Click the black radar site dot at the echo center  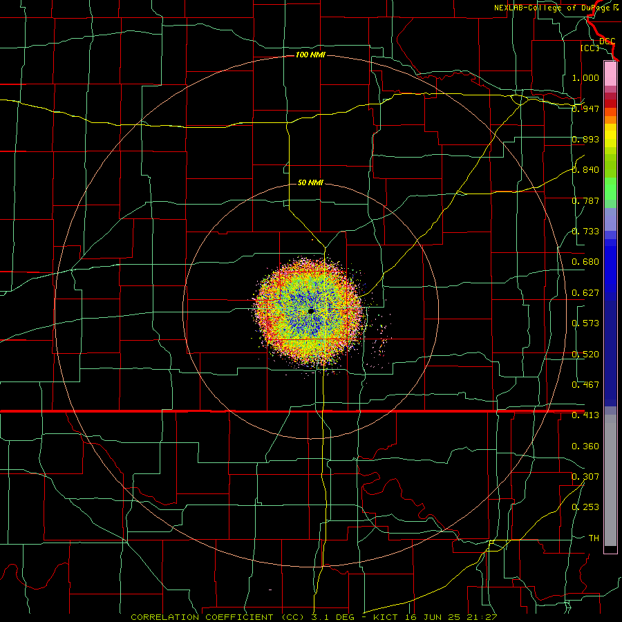[311, 312]
